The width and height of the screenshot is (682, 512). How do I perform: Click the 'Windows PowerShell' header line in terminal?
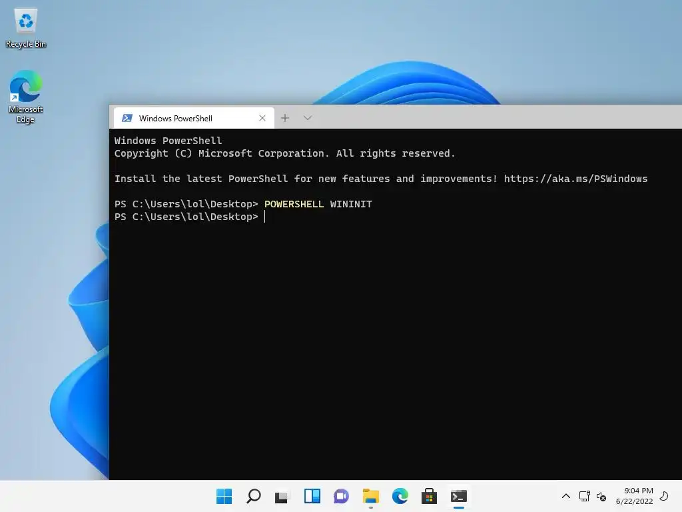[168, 140]
